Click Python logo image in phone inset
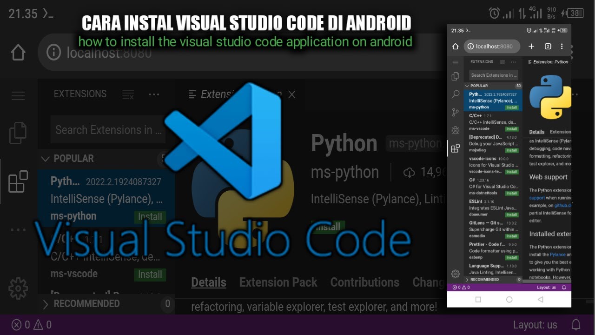Screen dimensions: 595x335 click(x=550, y=97)
